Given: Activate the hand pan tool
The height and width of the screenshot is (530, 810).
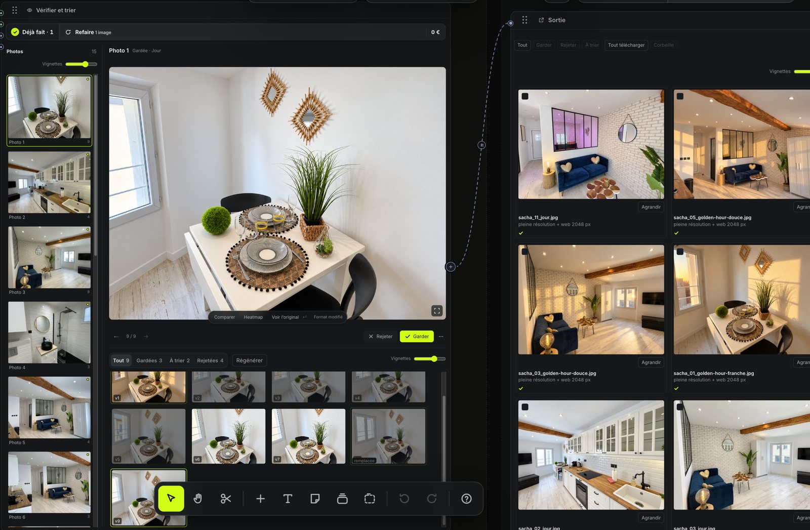Looking at the screenshot, I should (198, 499).
